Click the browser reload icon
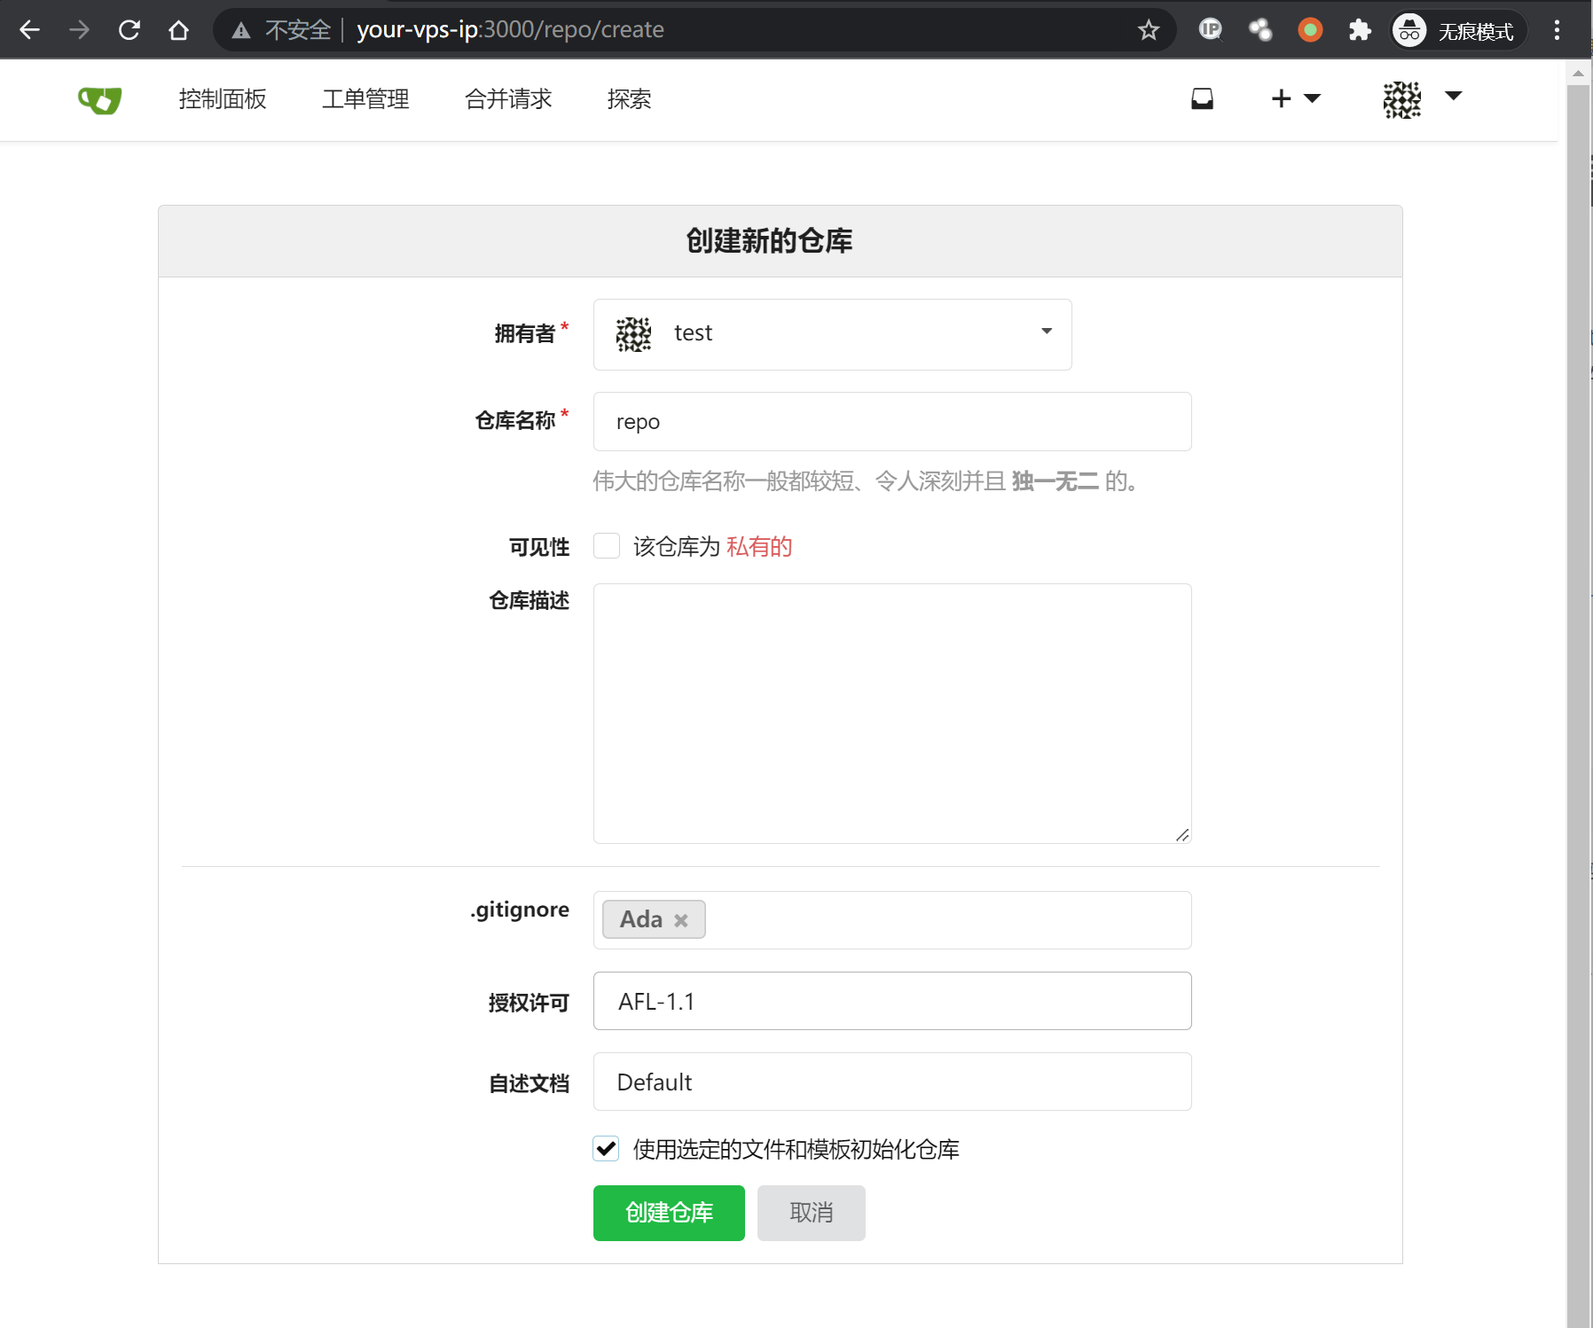 129,30
